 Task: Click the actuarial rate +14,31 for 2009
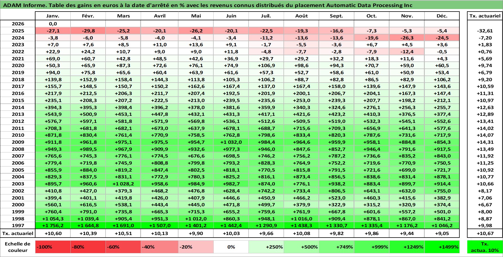coord(485,142)
